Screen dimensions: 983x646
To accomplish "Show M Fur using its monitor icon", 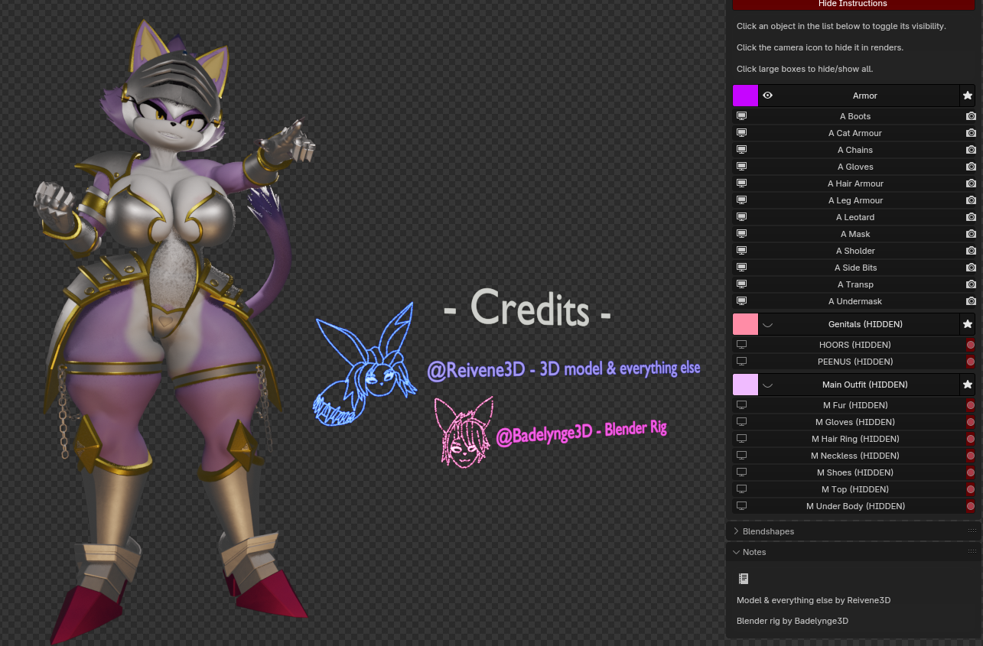I will (x=741, y=405).
